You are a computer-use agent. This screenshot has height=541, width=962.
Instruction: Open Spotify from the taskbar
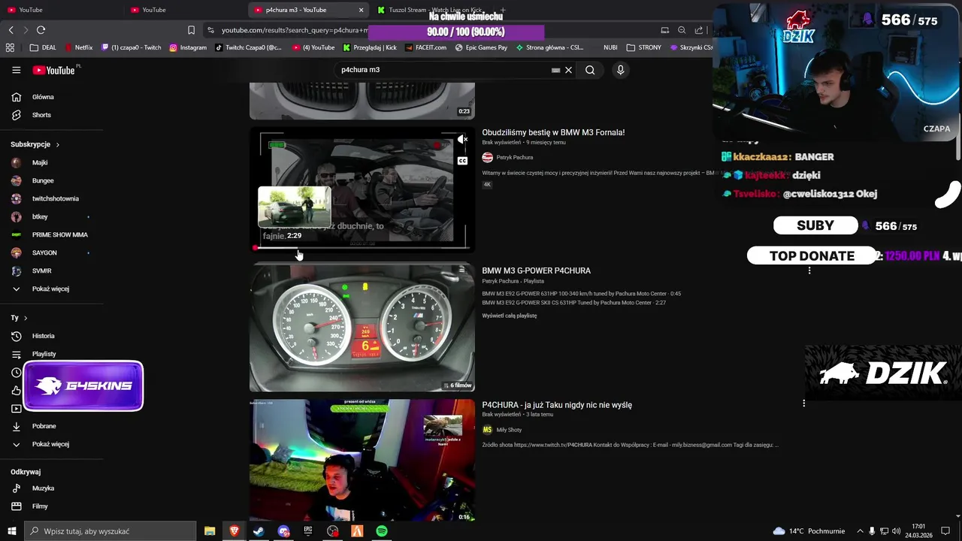tap(382, 531)
